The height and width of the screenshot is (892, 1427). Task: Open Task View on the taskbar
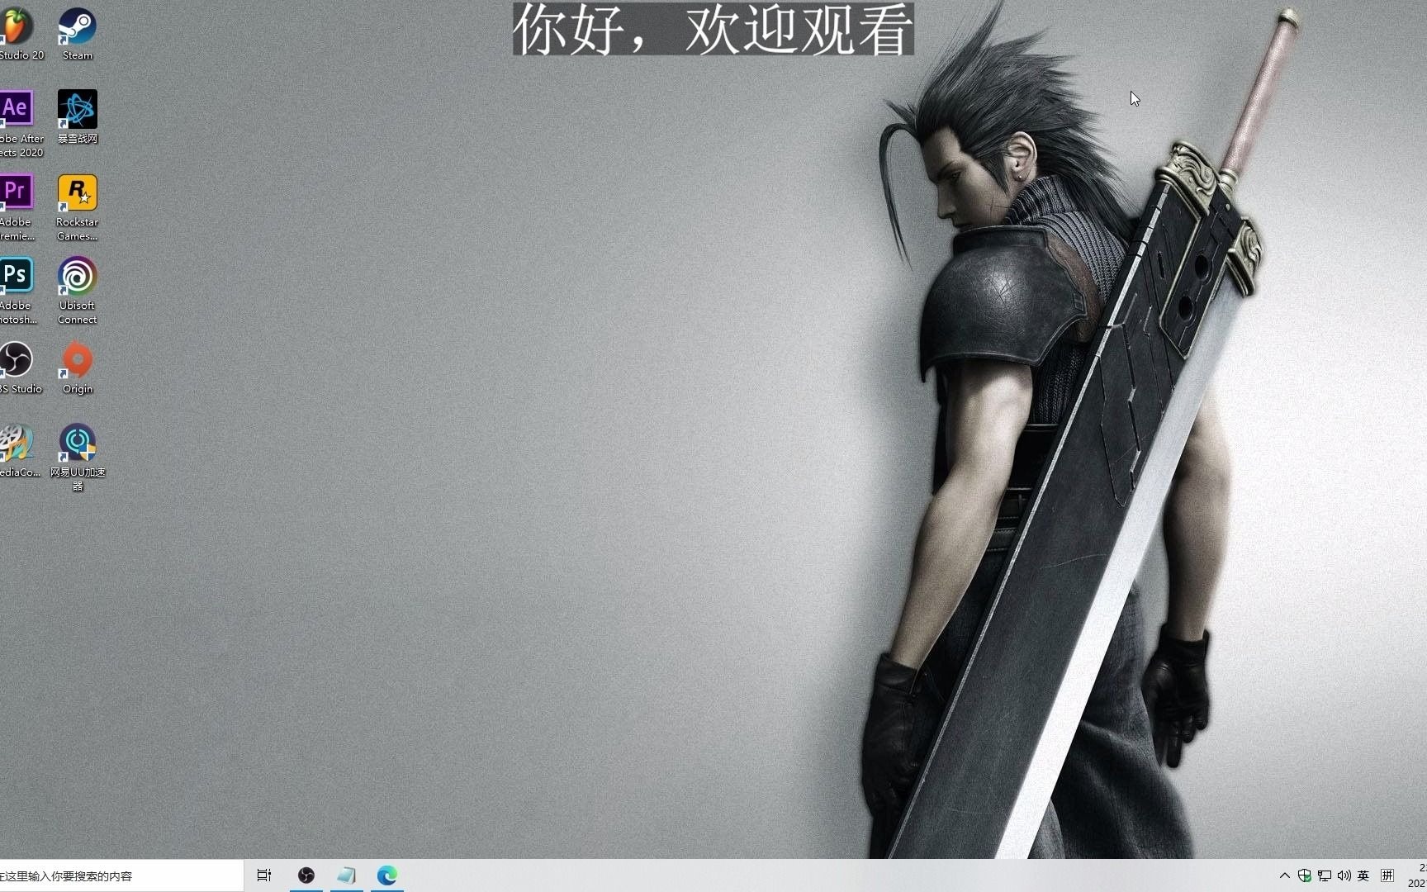point(264,875)
